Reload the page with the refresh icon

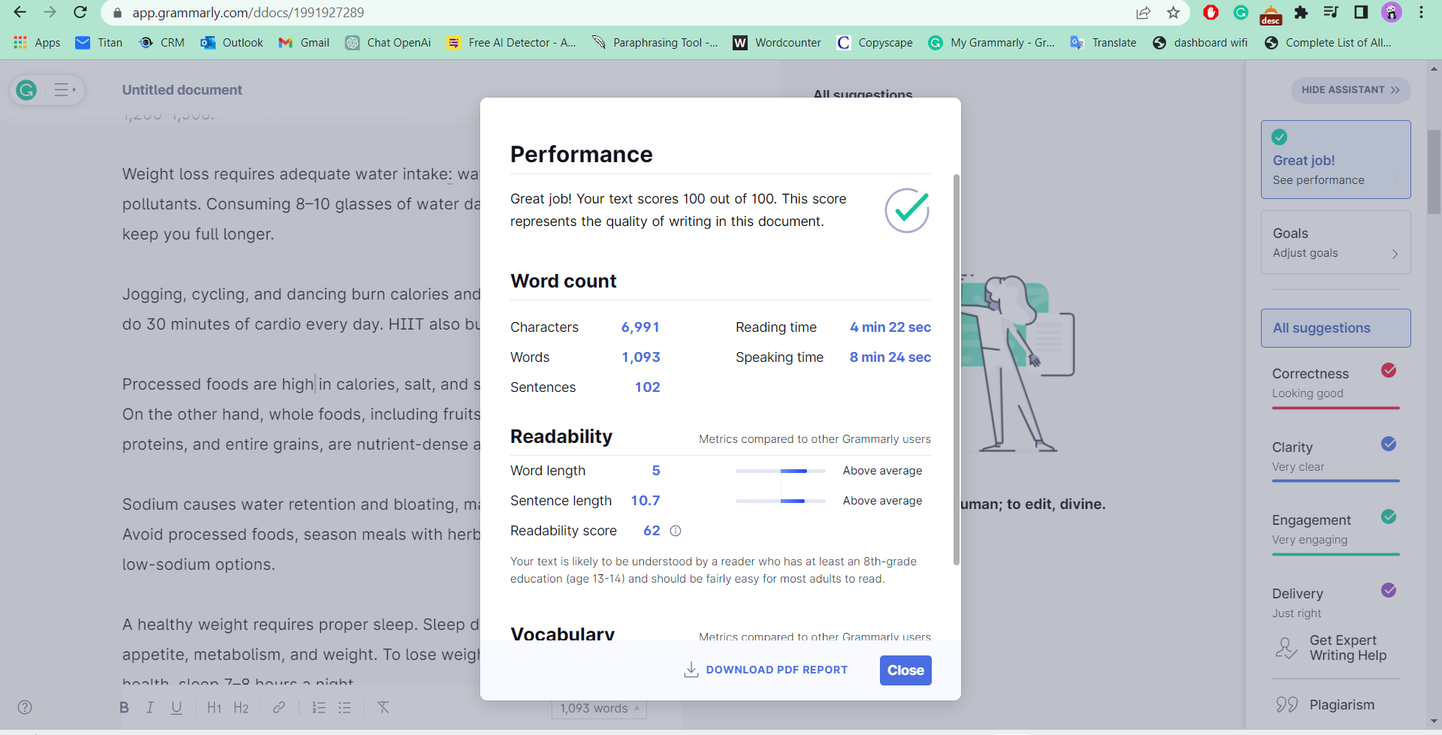coord(80,12)
